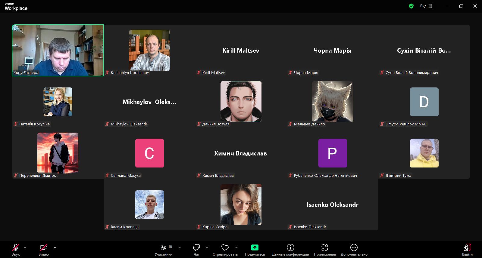
Task: Click muted mic icon beside Вадим Кравець
Action: pos(107,227)
